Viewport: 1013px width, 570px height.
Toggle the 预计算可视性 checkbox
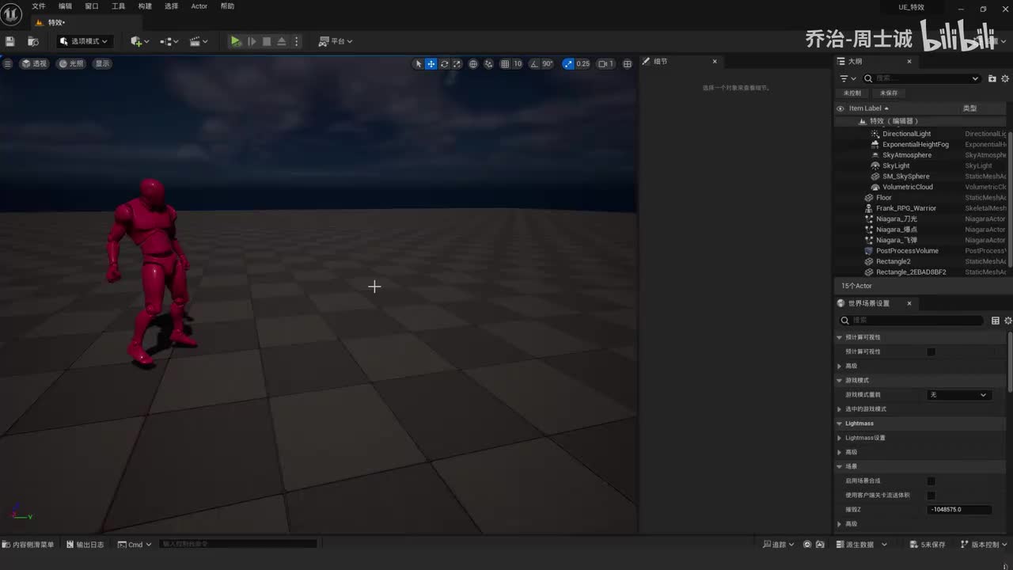pos(931,351)
